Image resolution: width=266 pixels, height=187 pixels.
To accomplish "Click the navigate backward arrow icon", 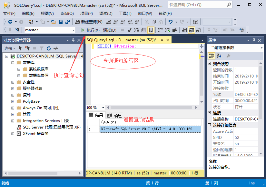I will (x=10, y=22).
